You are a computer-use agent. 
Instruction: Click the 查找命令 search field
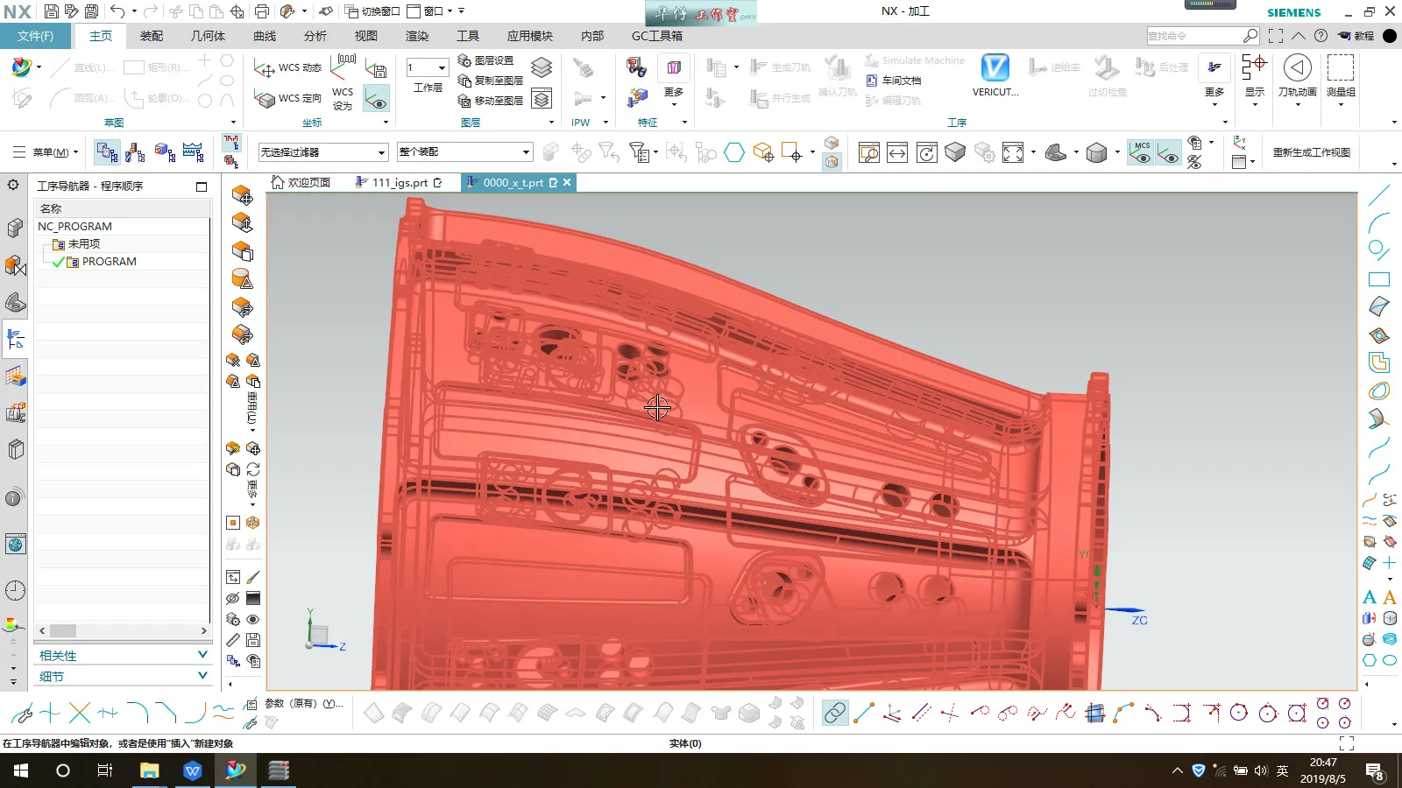(1193, 36)
